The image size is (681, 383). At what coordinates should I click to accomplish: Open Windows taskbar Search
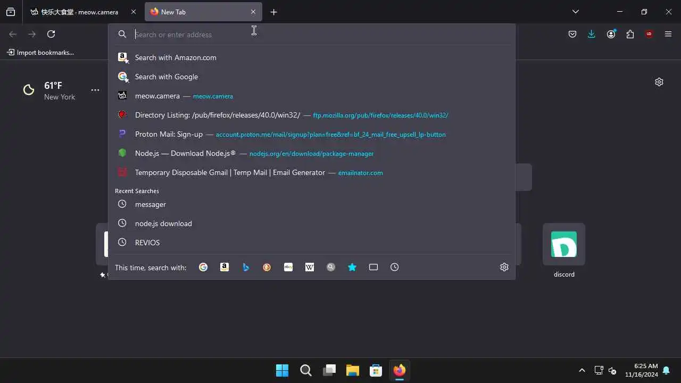click(305, 370)
